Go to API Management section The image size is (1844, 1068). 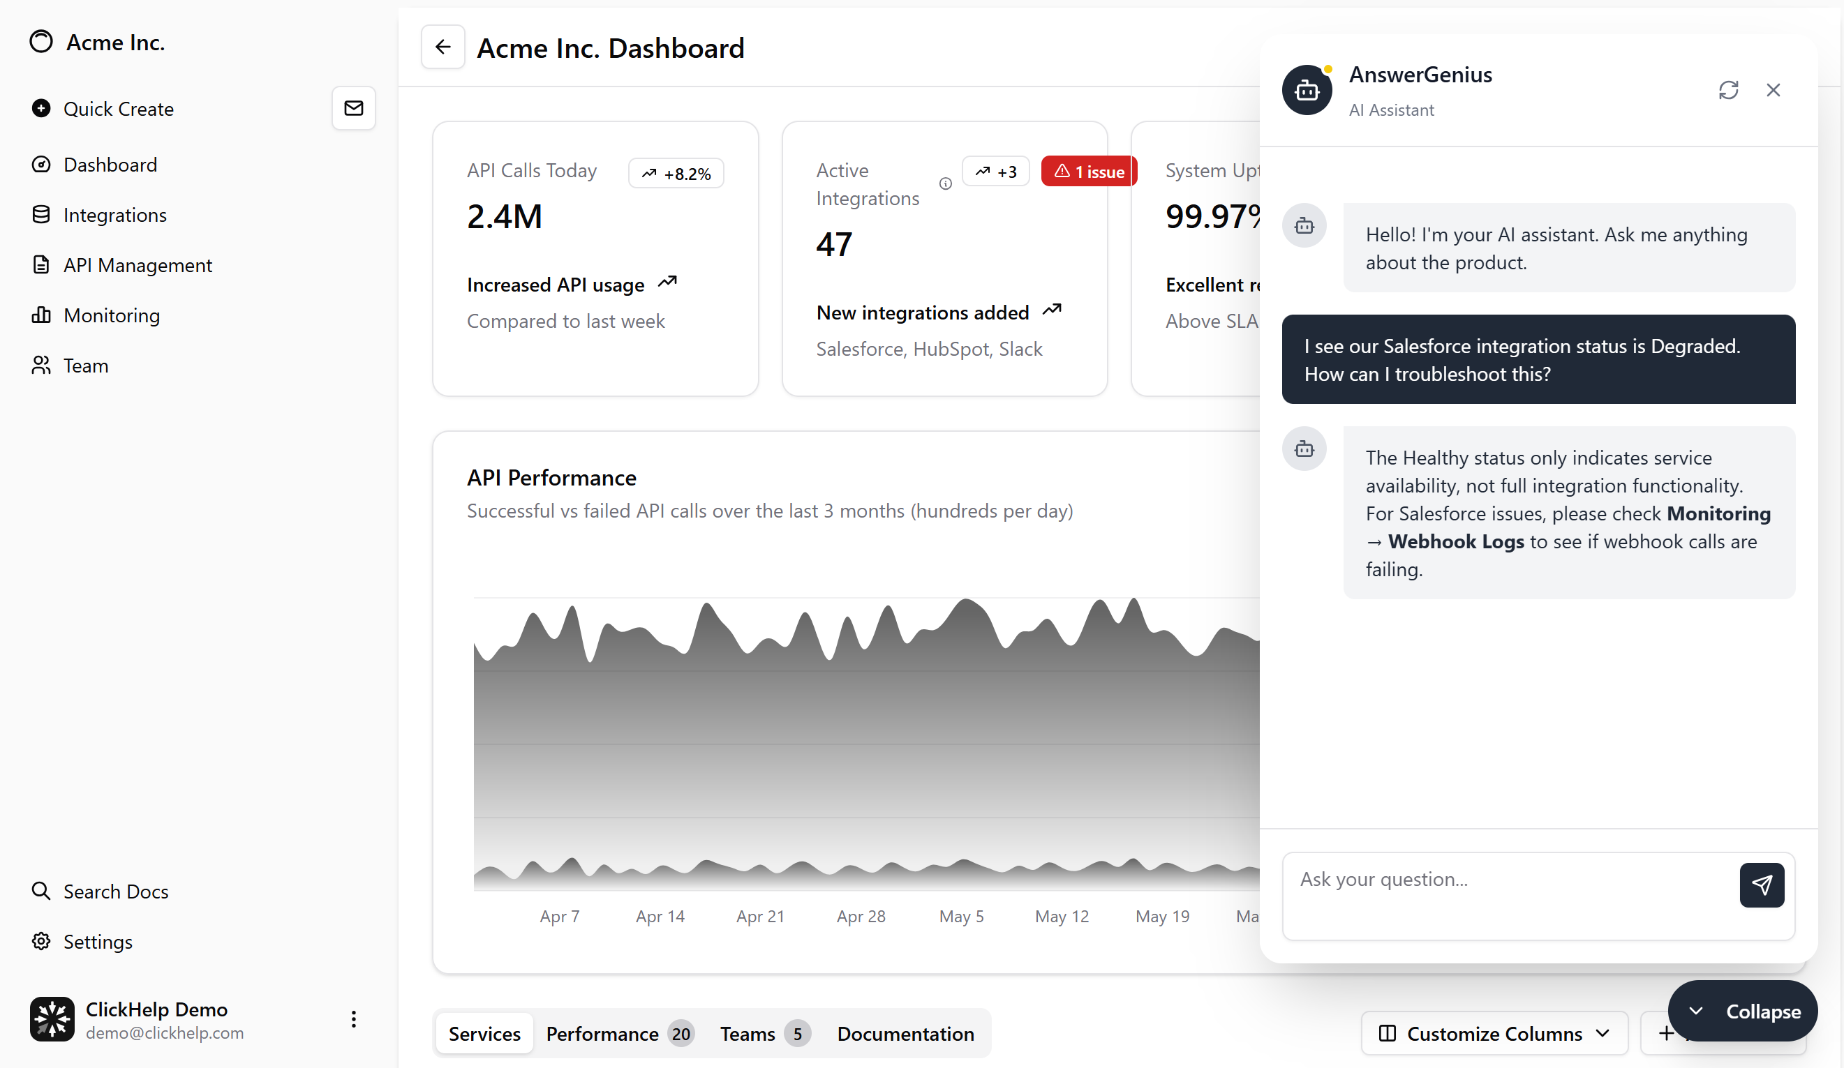tap(137, 265)
